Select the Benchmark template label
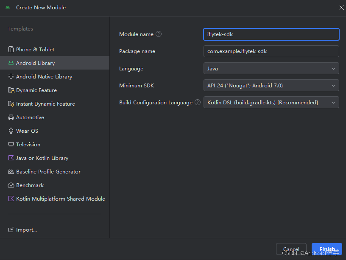The width and height of the screenshot is (346, 260). click(x=30, y=185)
